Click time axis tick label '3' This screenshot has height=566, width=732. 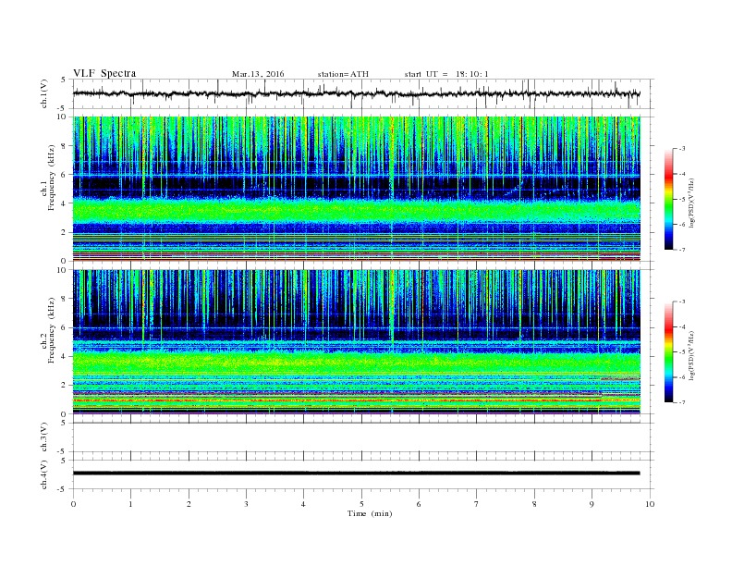246,504
